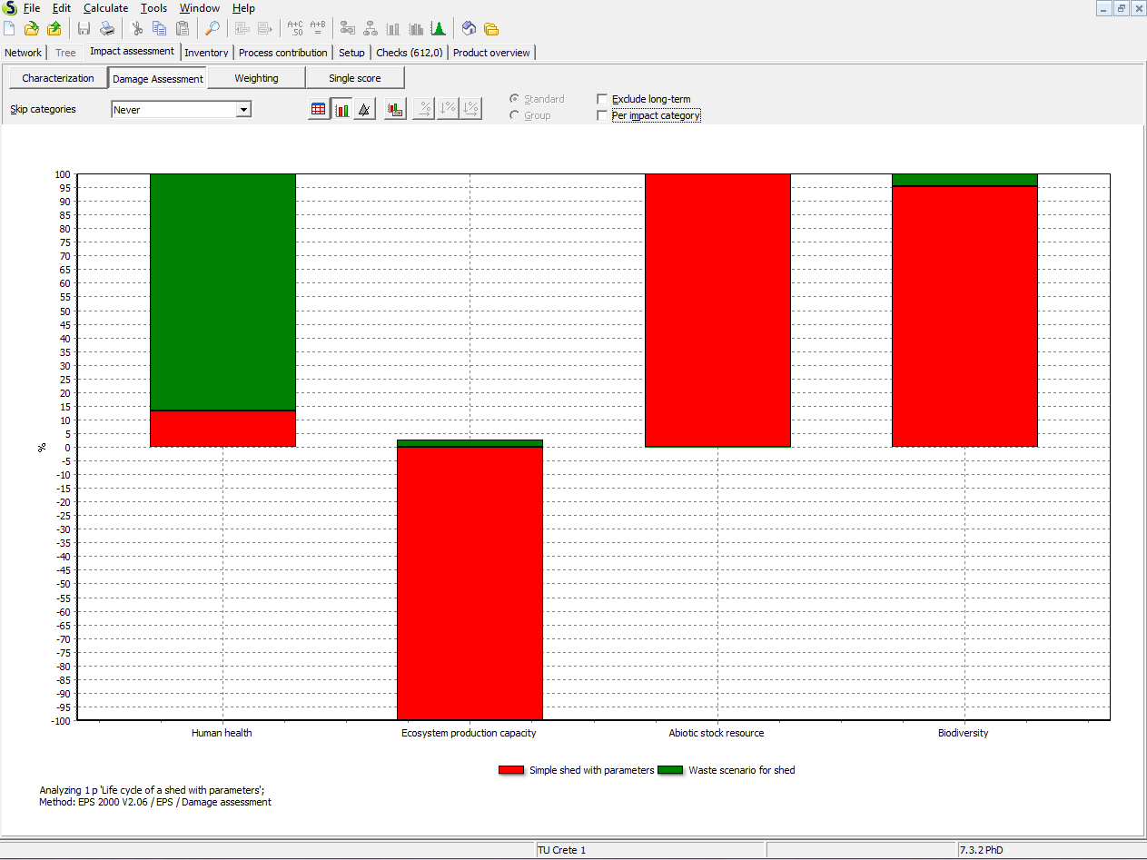The width and height of the screenshot is (1147, 860).
Task: Open the Help menu
Action: point(243,8)
